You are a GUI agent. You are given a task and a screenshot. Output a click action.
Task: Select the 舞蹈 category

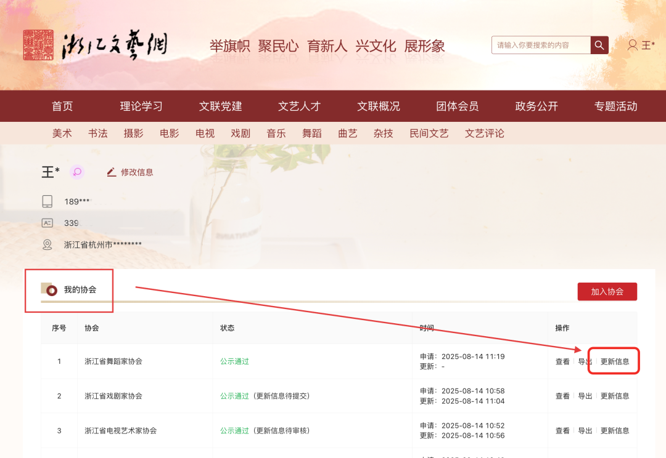click(x=312, y=134)
